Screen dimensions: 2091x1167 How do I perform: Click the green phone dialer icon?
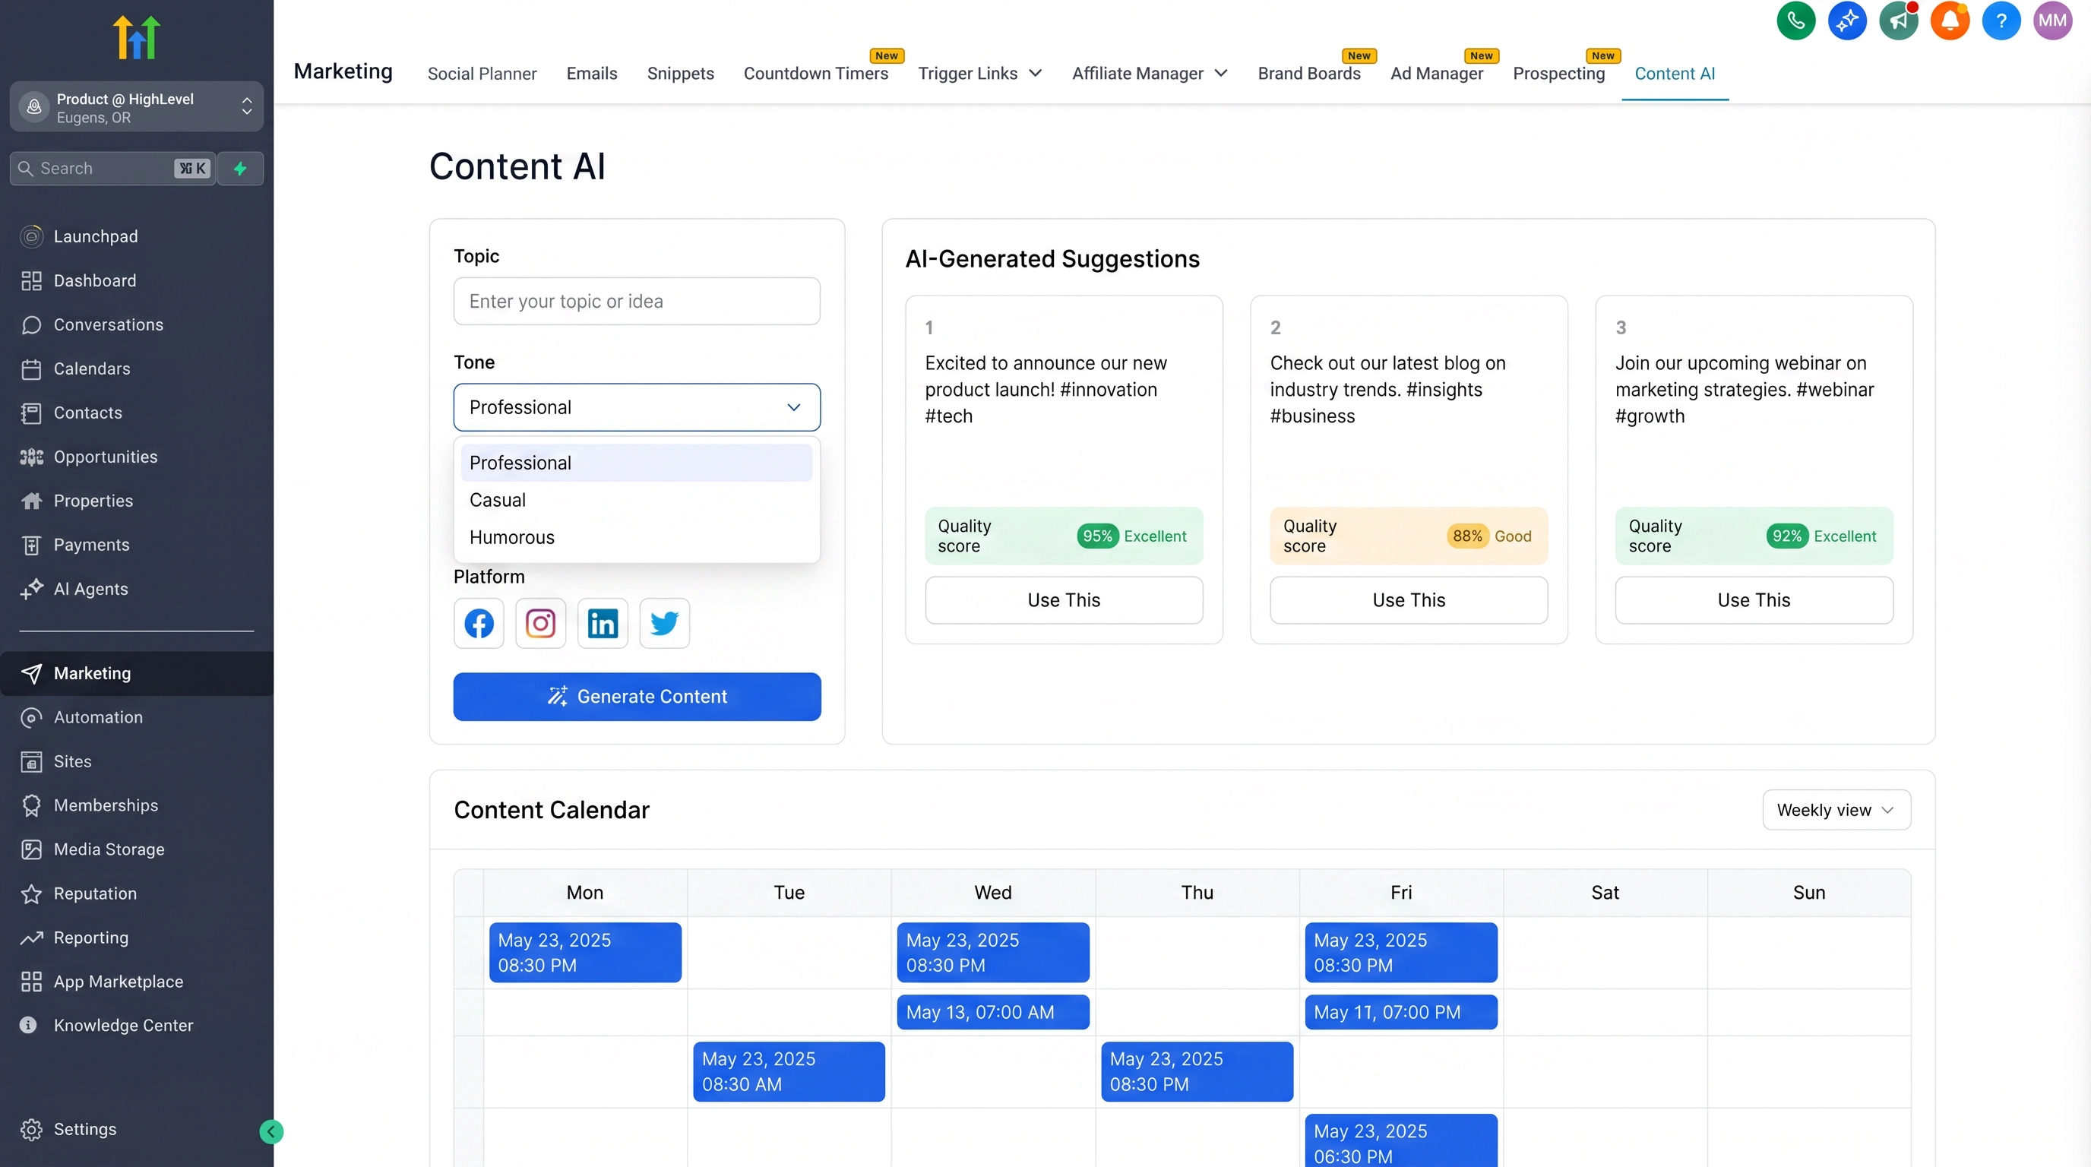click(x=1795, y=21)
